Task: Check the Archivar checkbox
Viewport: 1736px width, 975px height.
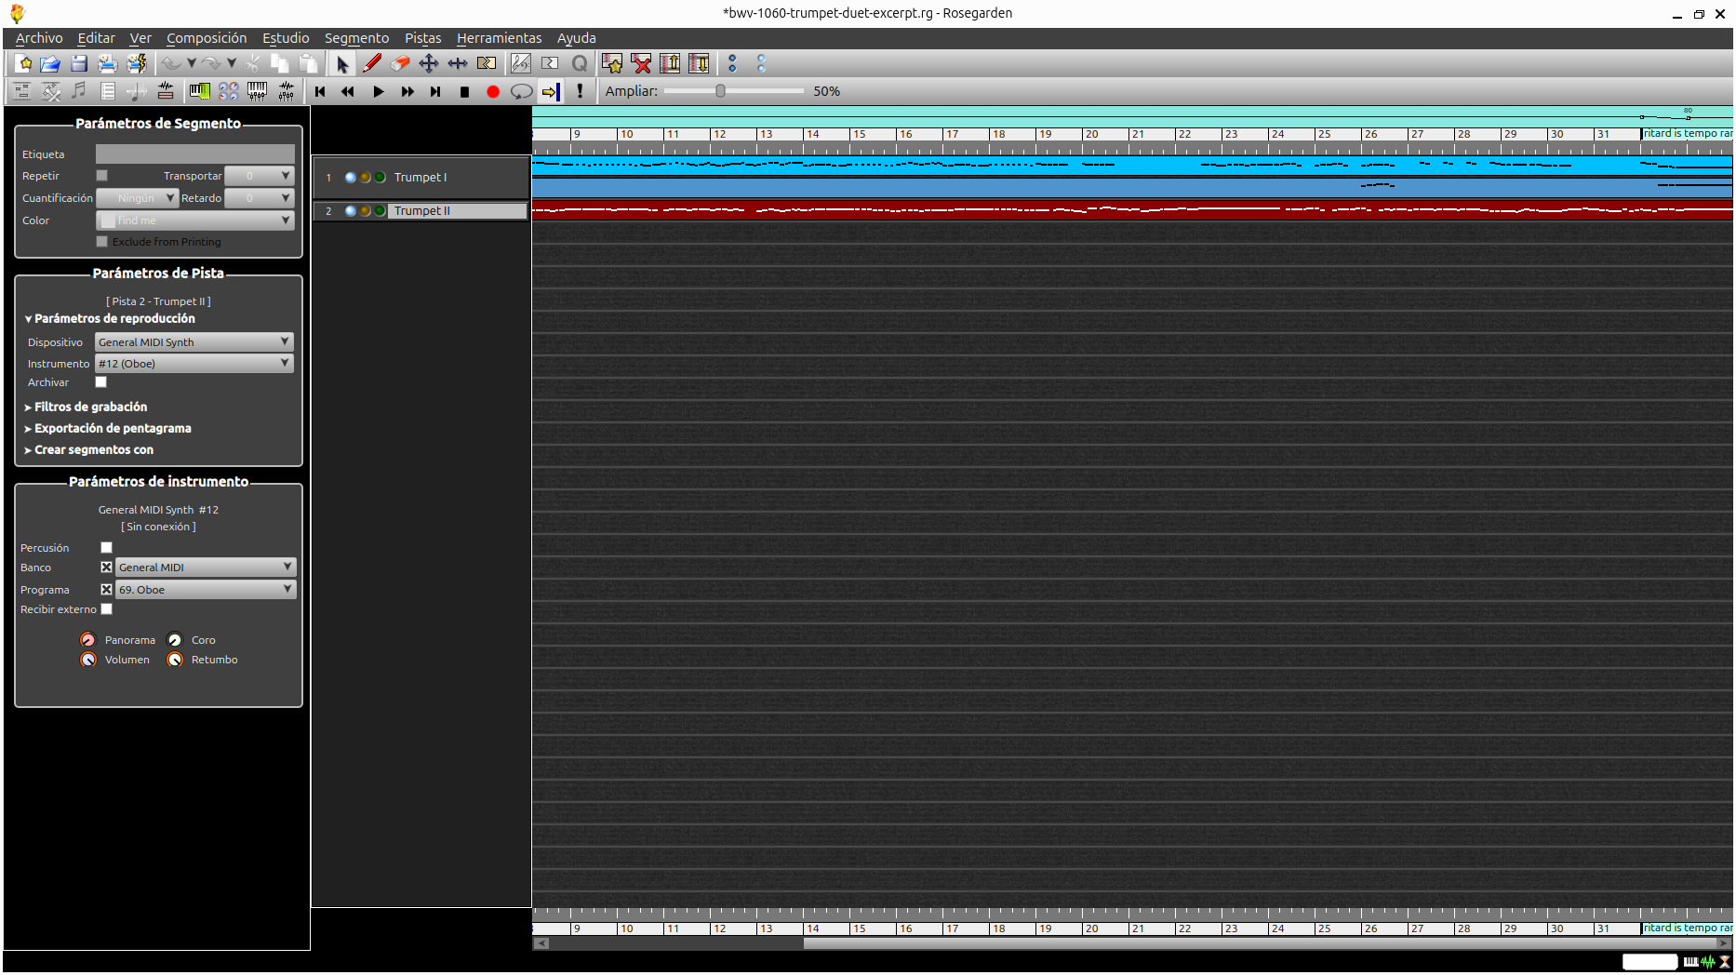Action: (x=101, y=382)
